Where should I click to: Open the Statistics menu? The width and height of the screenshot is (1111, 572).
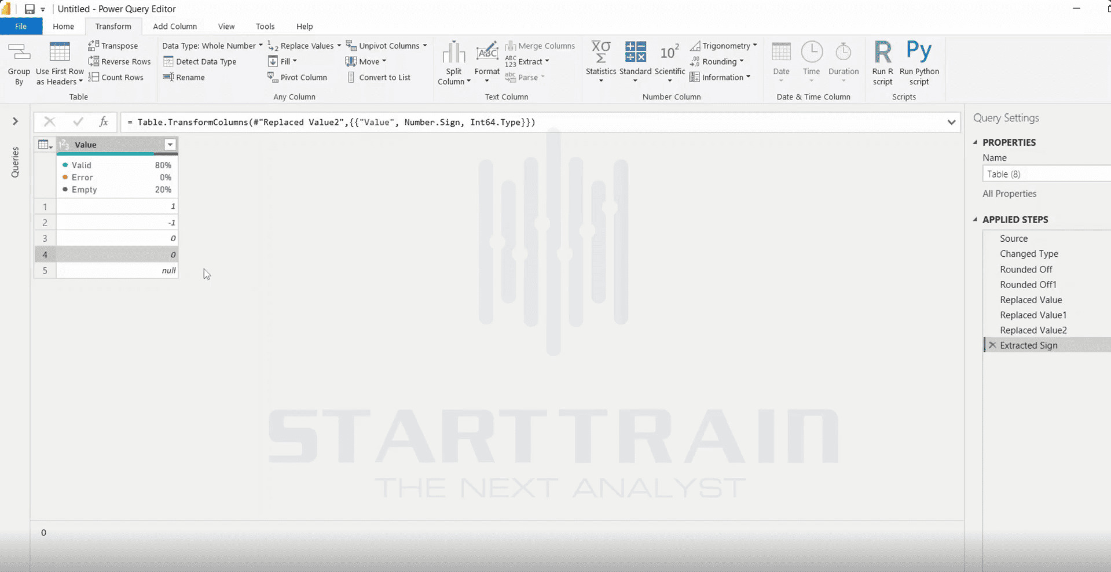(601, 62)
